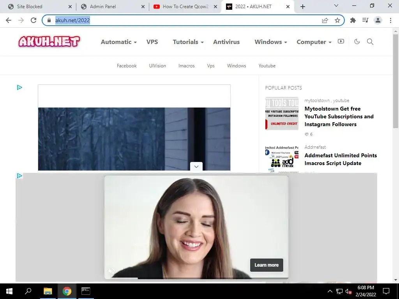Close the 2022 AKUH.NET tab
Viewport: 399px width, 299px height.
click(x=288, y=7)
